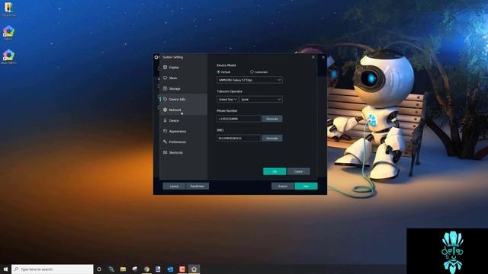Generate a new IMEI value

click(x=272, y=138)
